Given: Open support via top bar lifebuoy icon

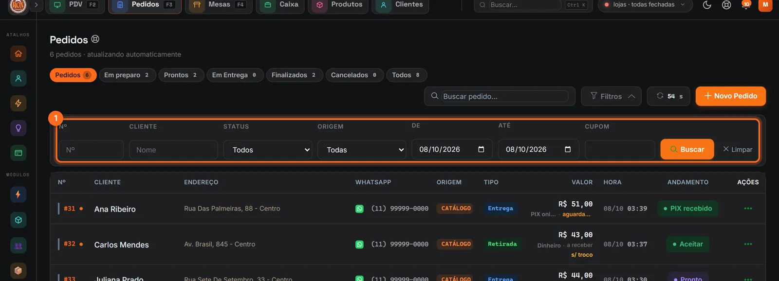Looking at the screenshot, I should coord(726,5).
